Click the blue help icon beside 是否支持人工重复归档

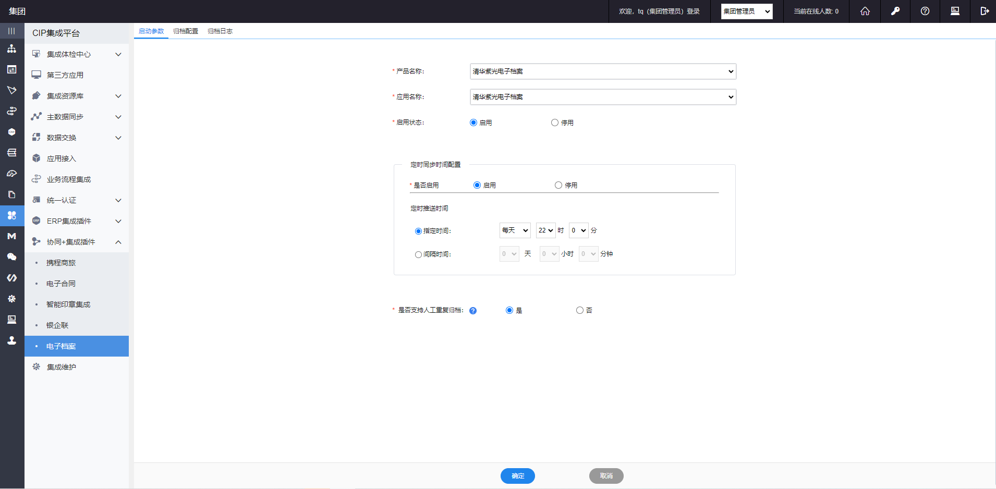(x=473, y=311)
